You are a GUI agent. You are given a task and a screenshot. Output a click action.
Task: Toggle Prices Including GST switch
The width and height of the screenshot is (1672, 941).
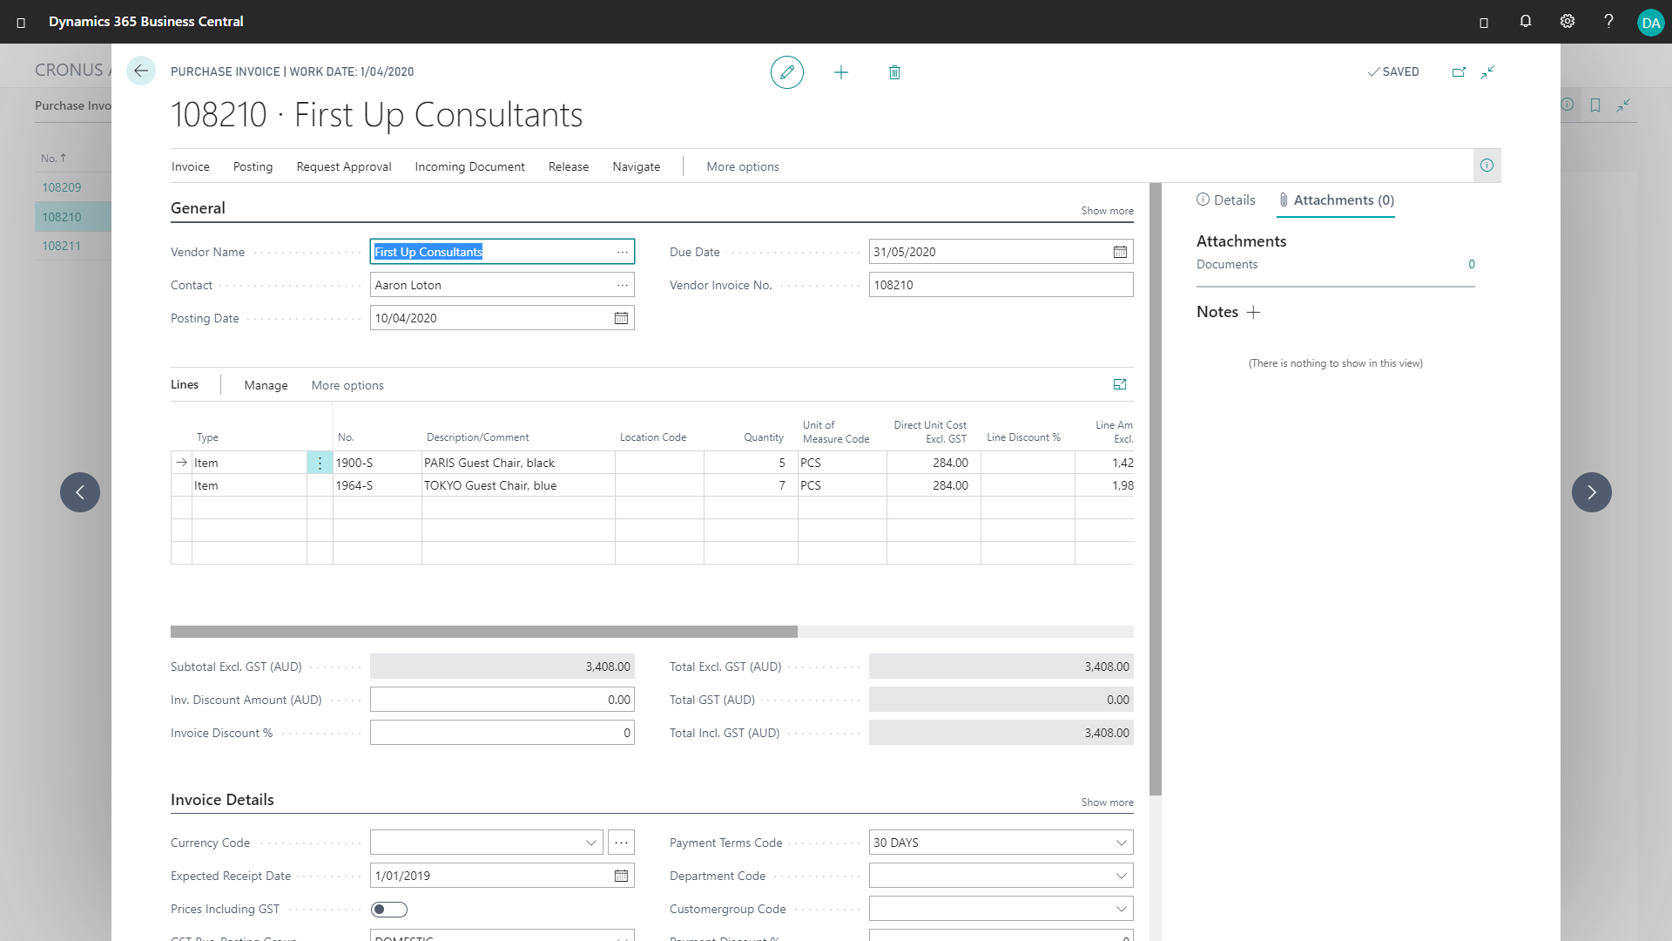tap(388, 909)
